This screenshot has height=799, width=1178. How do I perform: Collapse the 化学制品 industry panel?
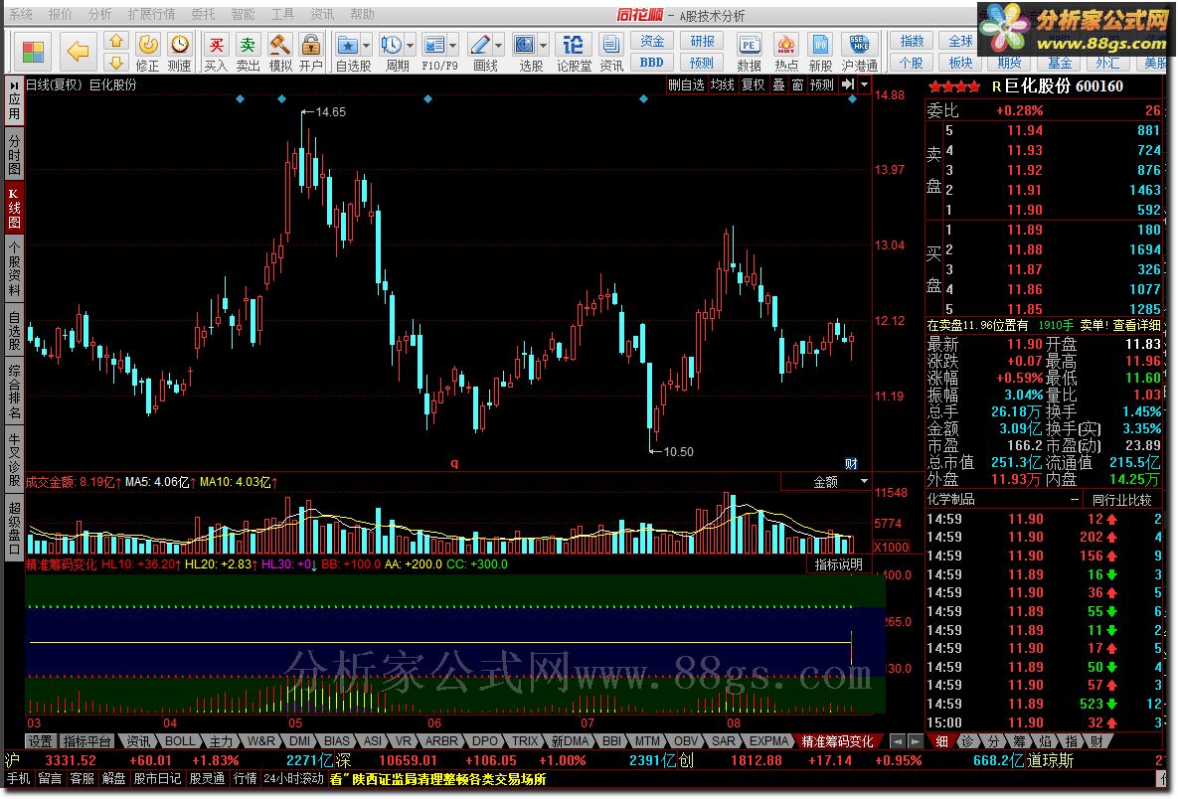tap(1075, 499)
